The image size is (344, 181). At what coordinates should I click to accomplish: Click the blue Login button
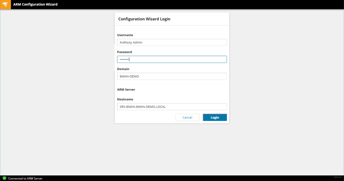click(215, 117)
